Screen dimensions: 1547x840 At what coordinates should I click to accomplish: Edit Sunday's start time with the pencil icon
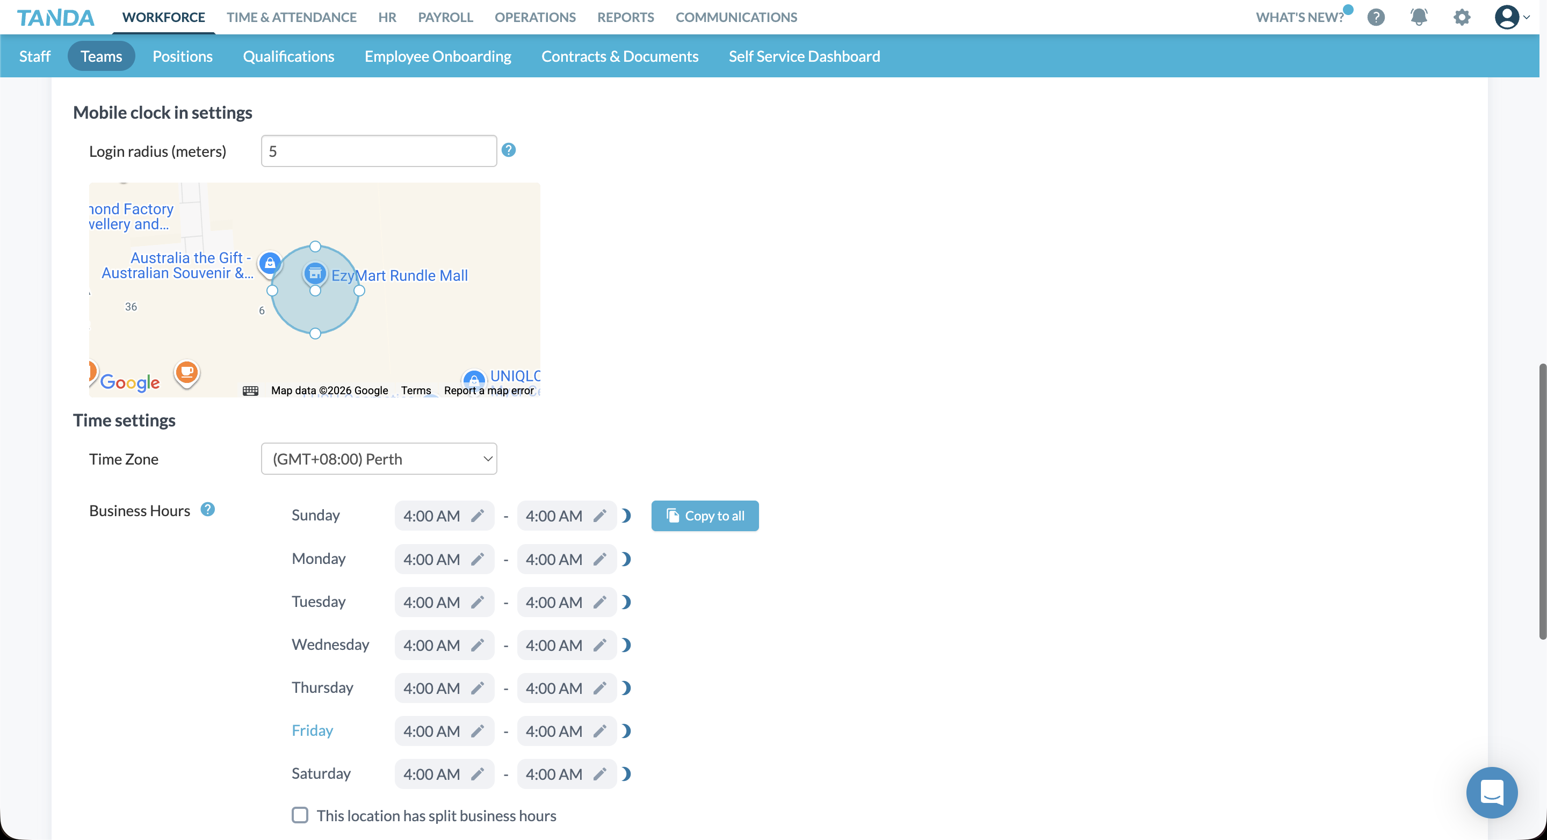(x=479, y=515)
